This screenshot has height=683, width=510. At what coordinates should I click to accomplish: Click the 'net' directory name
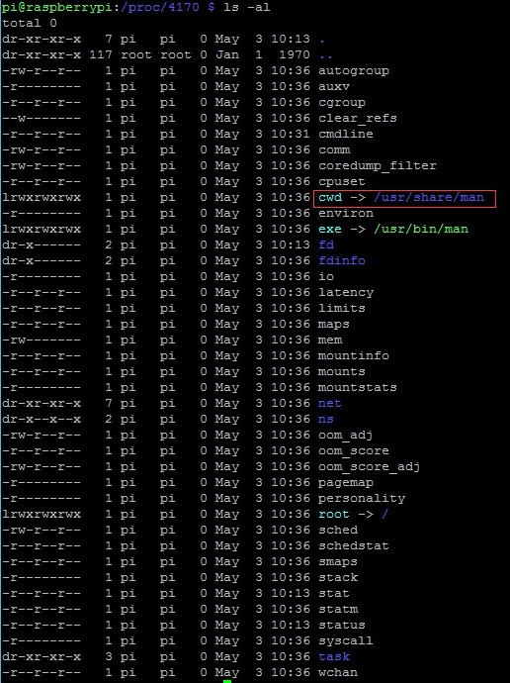tap(329, 403)
